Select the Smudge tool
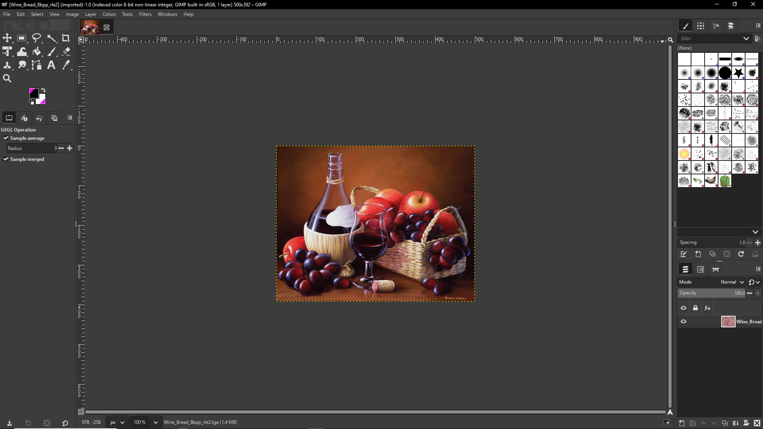 [x=22, y=65]
